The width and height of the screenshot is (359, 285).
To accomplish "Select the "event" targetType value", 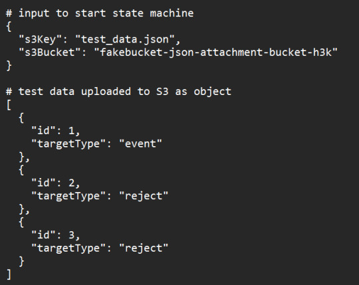I will 140,143.
